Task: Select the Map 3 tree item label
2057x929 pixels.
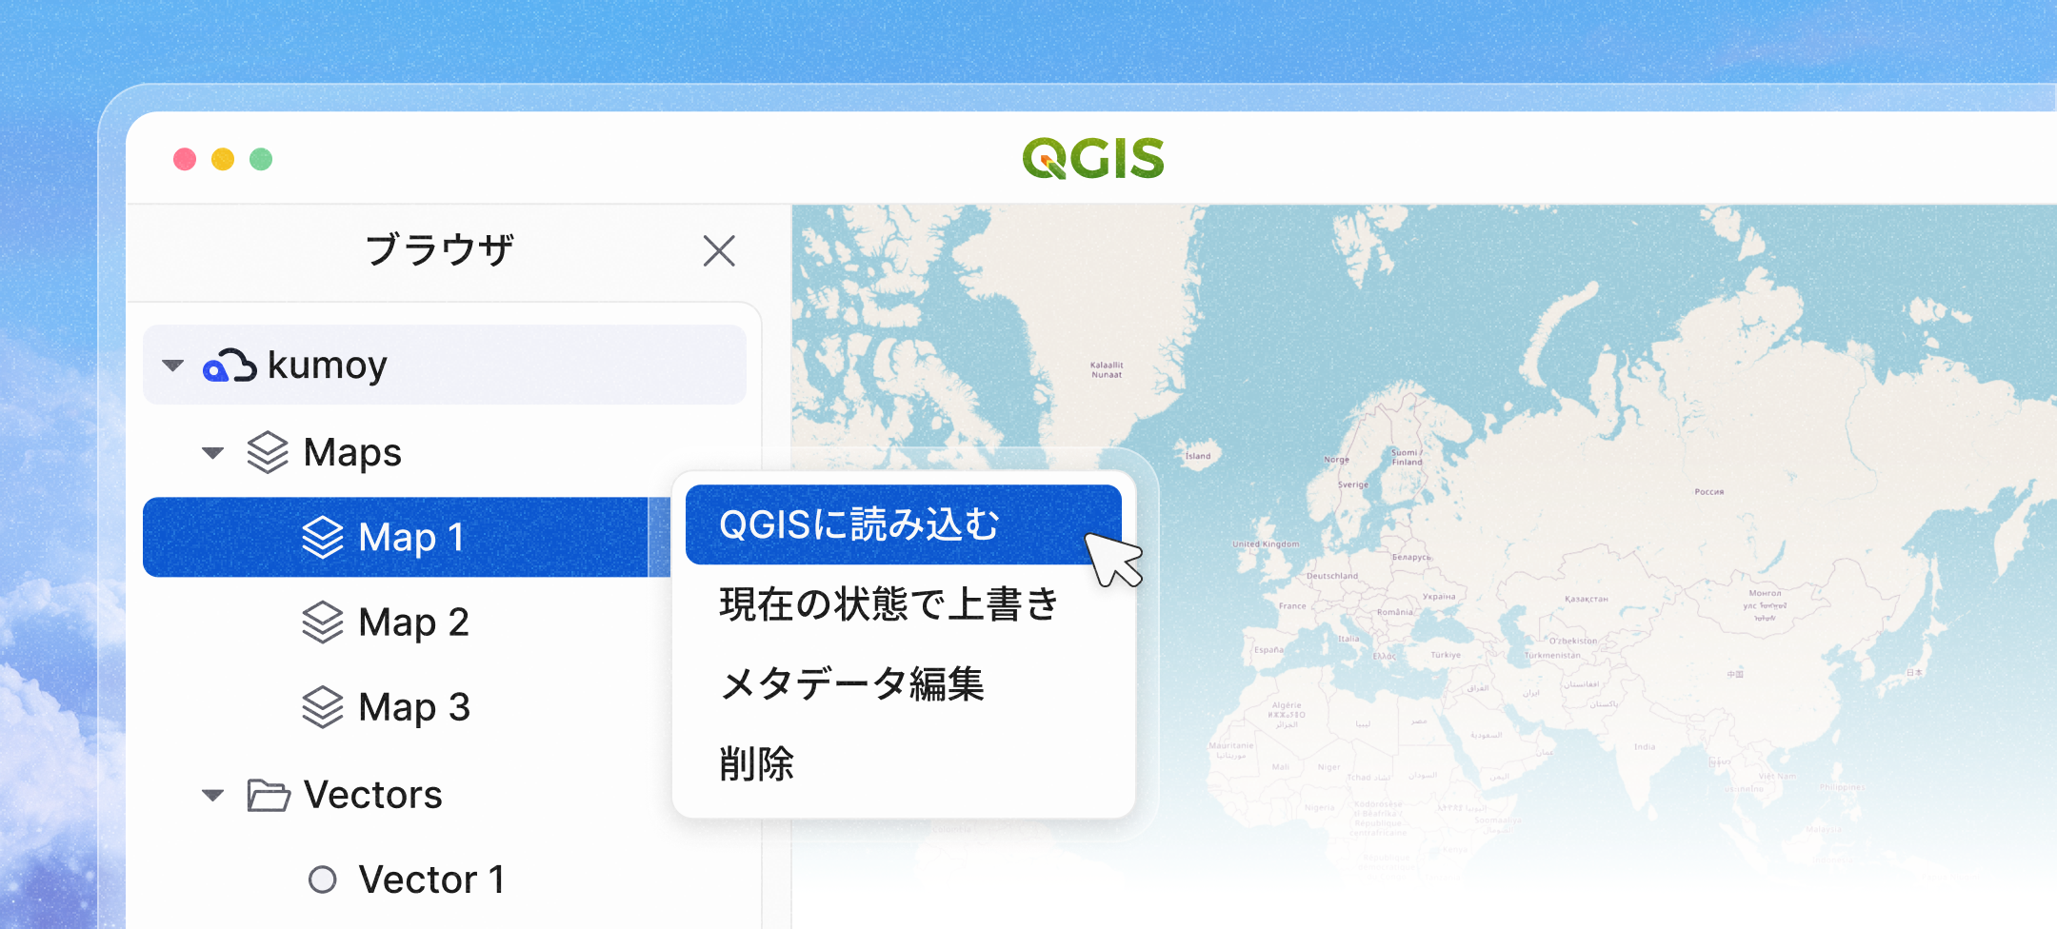Action: 414,707
